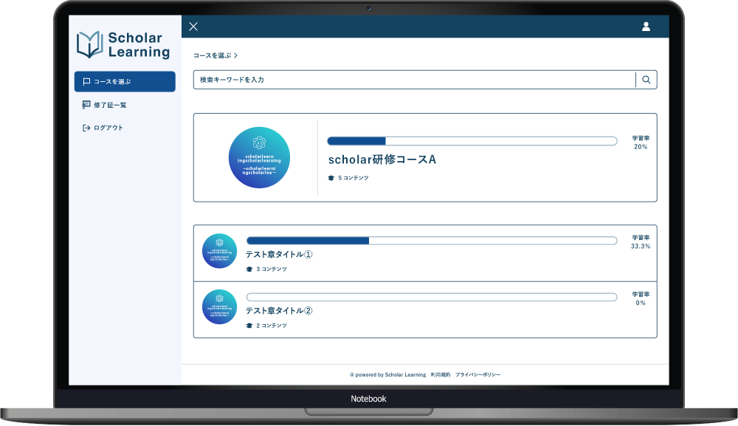Click the 検索キーワードを入力 search field
The image size is (738, 426).
(413, 80)
